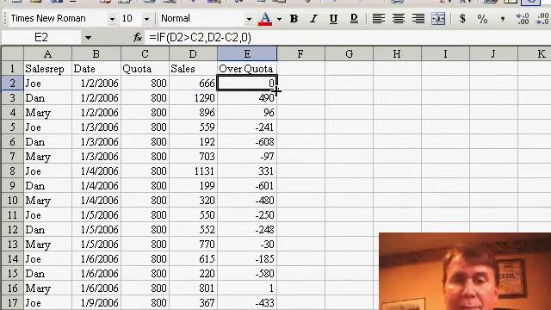This screenshot has height=310, width=551.
Task: Click the formula bar with IF formula
Action: pos(348,37)
